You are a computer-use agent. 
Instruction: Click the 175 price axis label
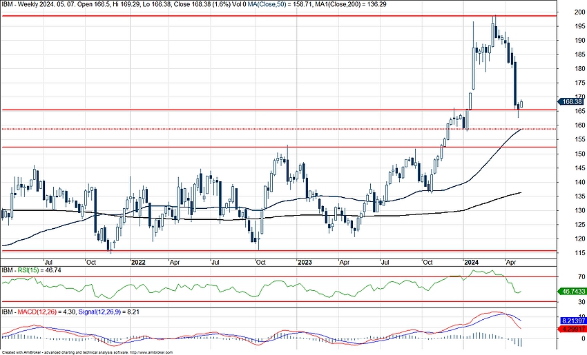579,83
